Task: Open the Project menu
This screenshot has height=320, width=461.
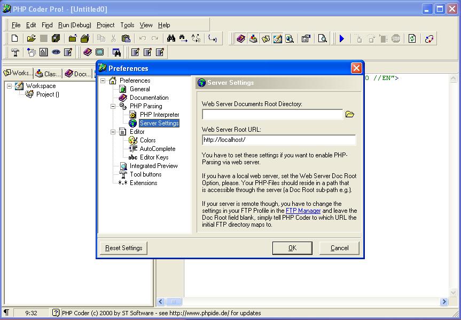Action: pyautogui.click(x=106, y=25)
